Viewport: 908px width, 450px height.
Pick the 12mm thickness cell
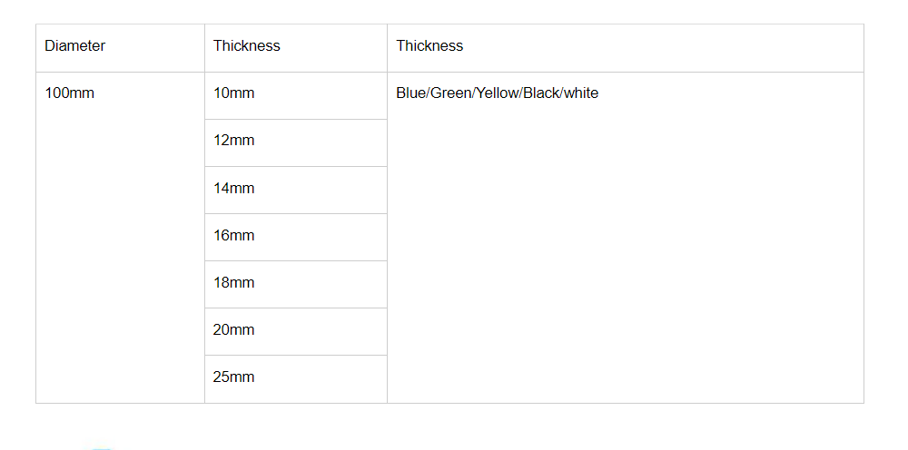pos(234,141)
